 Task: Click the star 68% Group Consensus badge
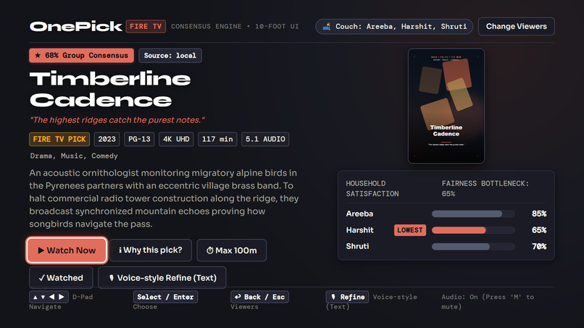coord(82,56)
